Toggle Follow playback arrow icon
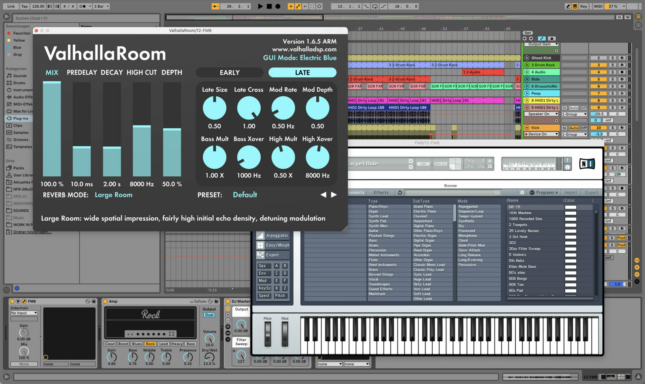The image size is (645, 384). 215,6
